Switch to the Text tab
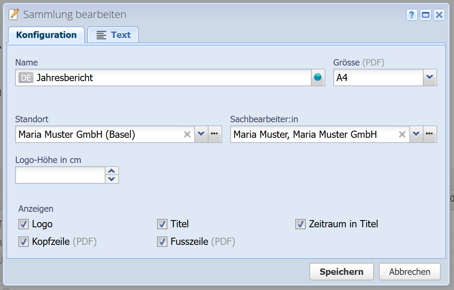Screen dimensions: 454x290 [x=113, y=35]
